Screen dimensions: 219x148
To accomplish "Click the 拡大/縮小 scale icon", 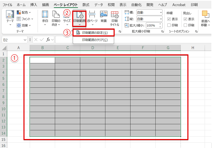I will (x=127, y=25).
